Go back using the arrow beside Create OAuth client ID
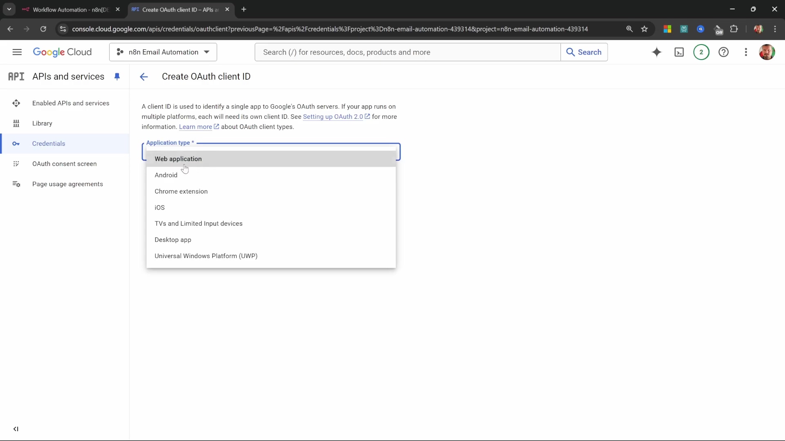The width and height of the screenshot is (785, 441). (x=144, y=77)
